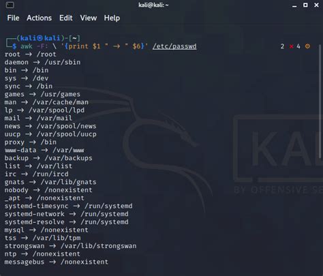This screenshot has height=276, width=323.
Task: Close the kali terminal window
Action: (x=316, y=5)
